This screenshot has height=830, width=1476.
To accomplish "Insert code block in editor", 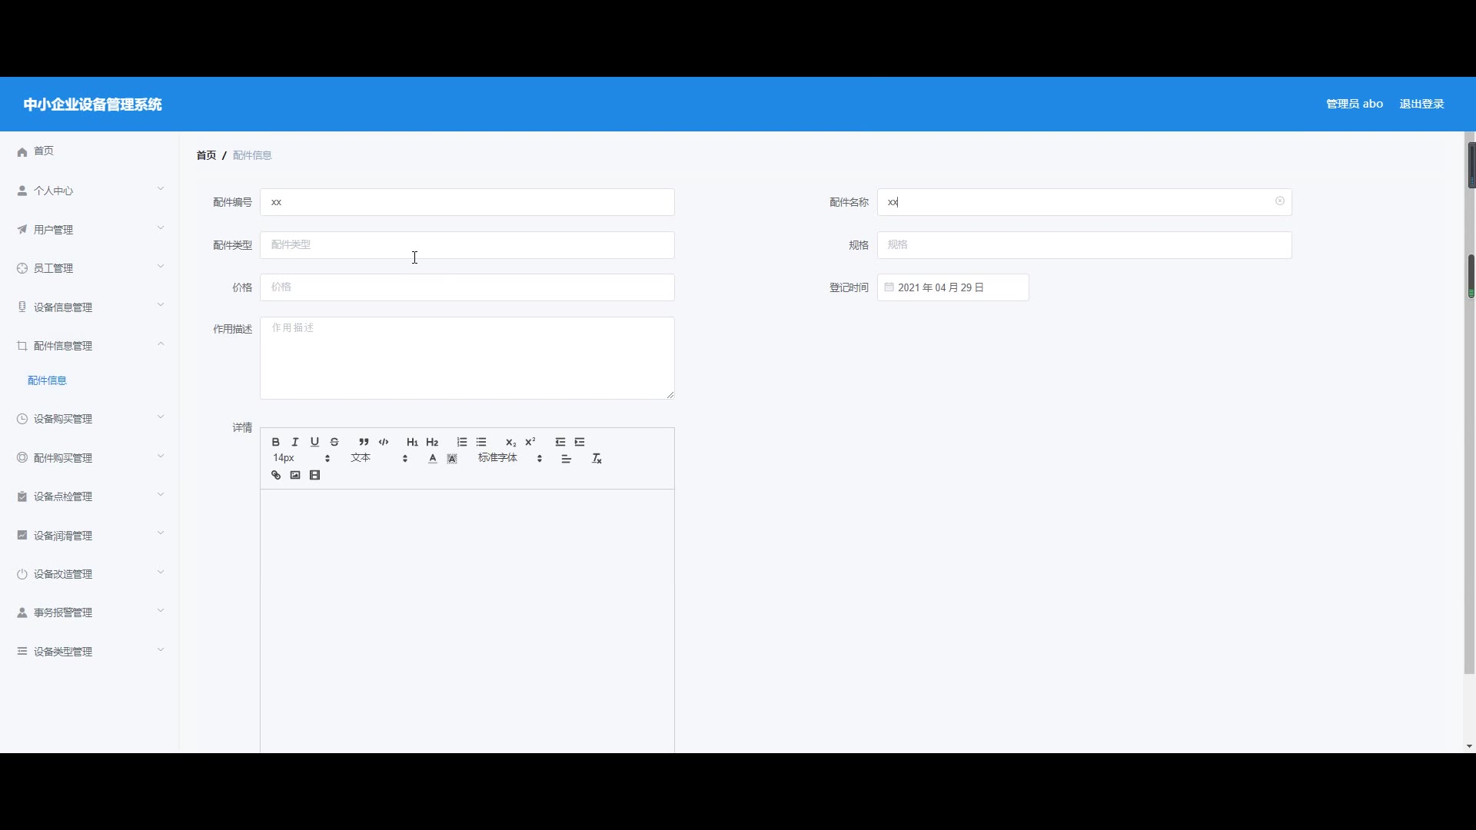I will point(384,442).
